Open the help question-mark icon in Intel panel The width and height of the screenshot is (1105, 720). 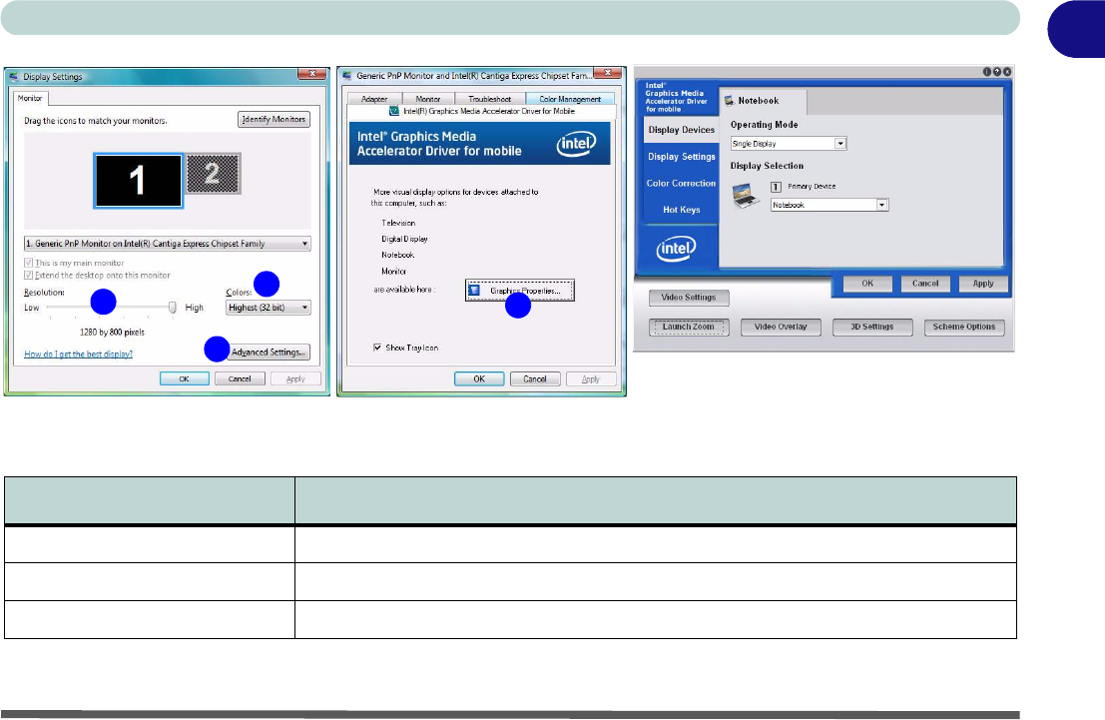pyautogui.click(x=997, y=72)
